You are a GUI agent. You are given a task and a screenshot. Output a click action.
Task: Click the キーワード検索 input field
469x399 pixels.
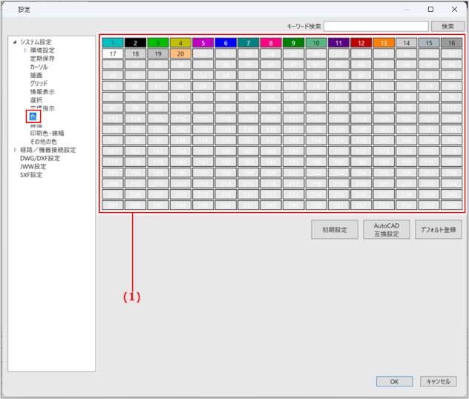(x=375, y=26)
